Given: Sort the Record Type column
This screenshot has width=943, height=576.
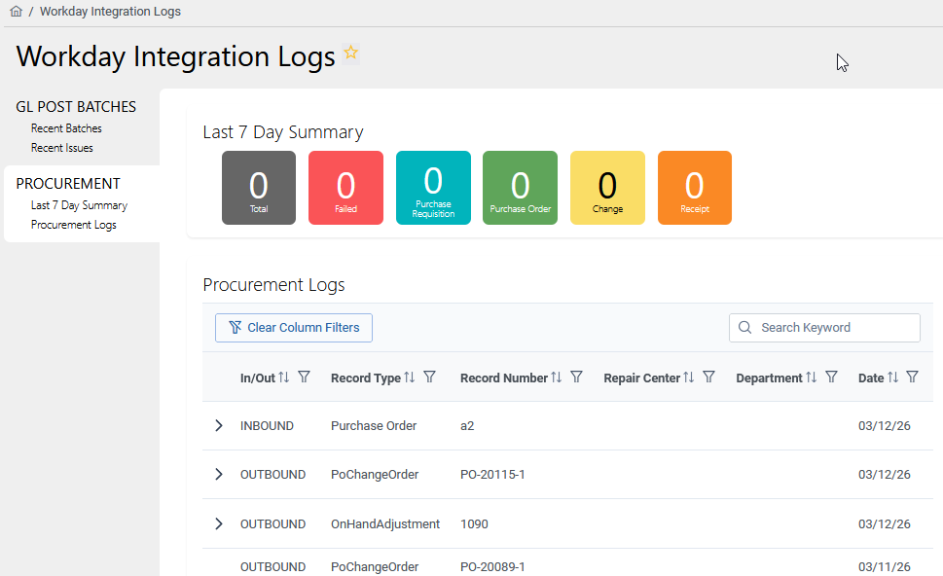Looking at the screenshot, I should point(411,377).
